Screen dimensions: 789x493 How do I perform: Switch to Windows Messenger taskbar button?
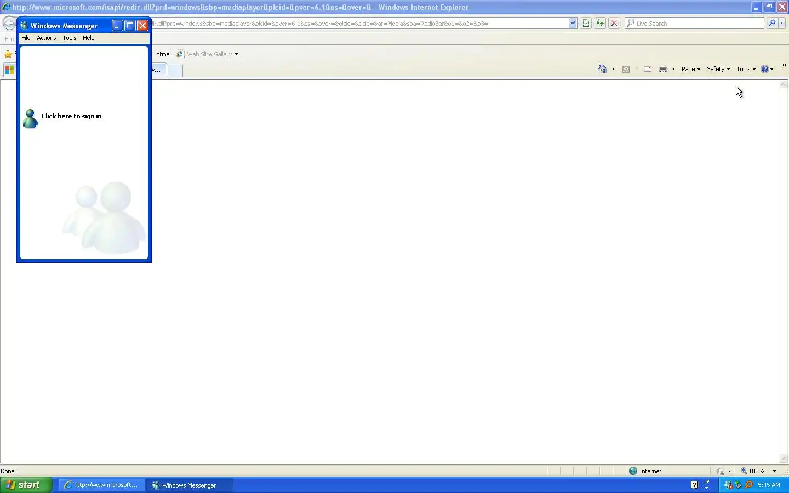pos(190,485)
